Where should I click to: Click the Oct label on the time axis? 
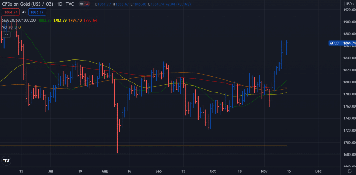click(x=213, y=171)
